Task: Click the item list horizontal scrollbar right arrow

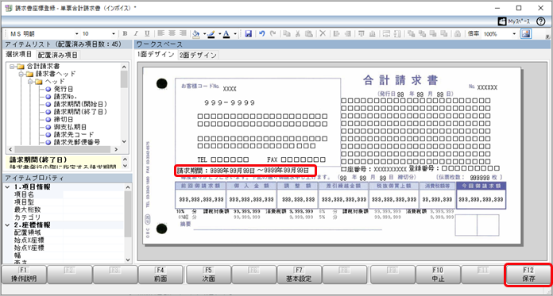Action: point(116,149)
